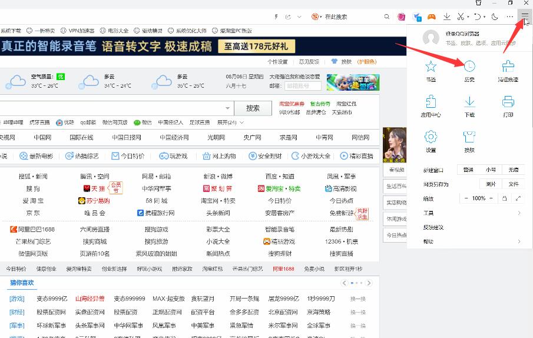Open 反馈建议 menu entry
The height and width of the screenshot is (338, 533).
pyautogui.click(x=433, y=227)
